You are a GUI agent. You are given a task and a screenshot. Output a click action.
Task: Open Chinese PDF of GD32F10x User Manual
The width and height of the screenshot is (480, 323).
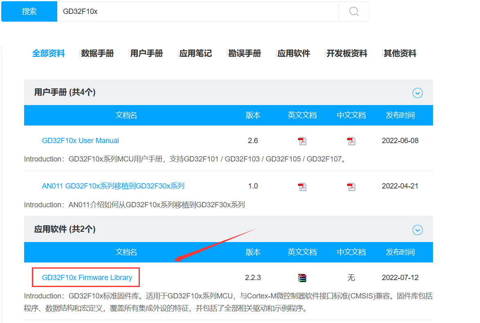click(351, 141)
